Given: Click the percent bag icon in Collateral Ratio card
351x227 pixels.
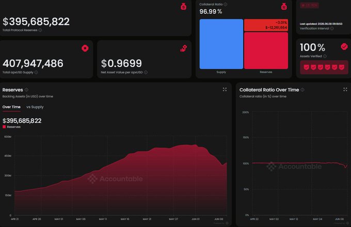Looking at the screenshot, I should [284, 7].
